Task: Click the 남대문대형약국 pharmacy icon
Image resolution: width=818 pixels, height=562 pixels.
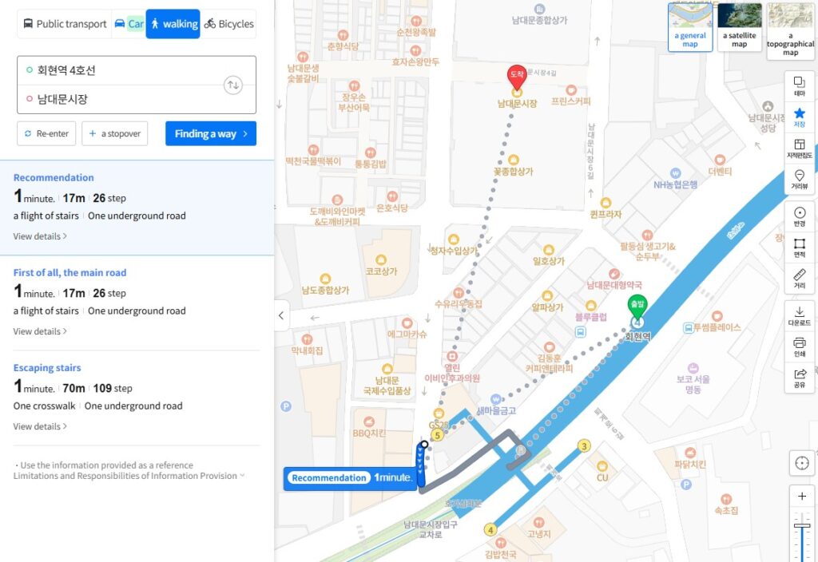Action: click(614, 274)
